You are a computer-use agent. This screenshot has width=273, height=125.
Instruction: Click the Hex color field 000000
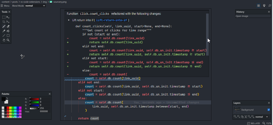(45, 111)
